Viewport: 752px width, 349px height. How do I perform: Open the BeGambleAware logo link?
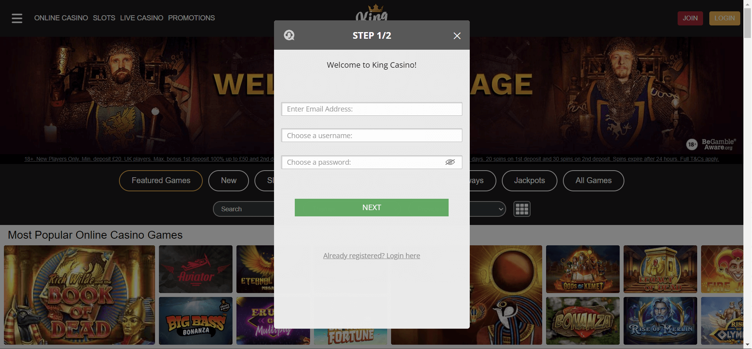[x=719, y=144]
